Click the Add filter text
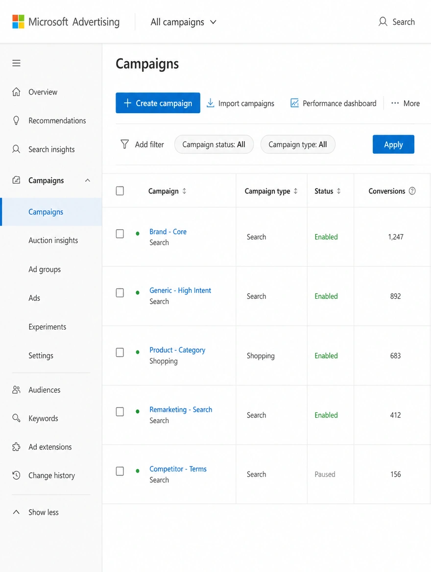Screen dimensions: 431x572 (150, 144)
